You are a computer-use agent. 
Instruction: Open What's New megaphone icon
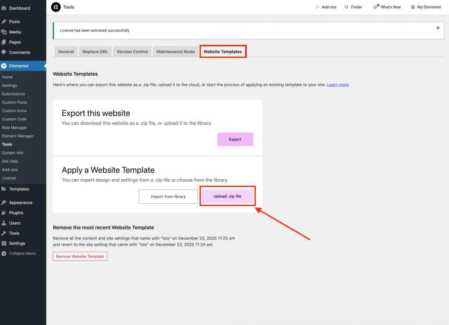click(376, 7)
